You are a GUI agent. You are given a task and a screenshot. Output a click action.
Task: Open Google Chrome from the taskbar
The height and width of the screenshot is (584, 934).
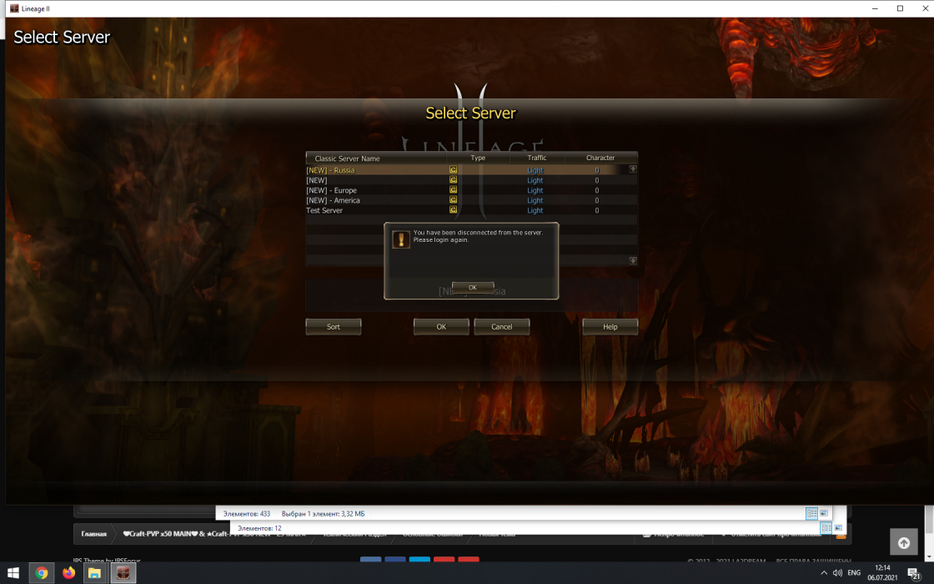click(x=41, y=573)
